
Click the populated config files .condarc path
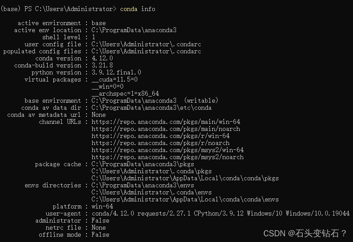146,51
